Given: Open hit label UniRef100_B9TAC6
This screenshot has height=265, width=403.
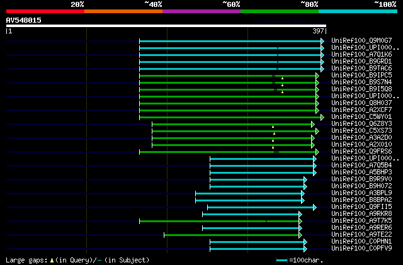Looking at the screenshot, I should point(361,68).
